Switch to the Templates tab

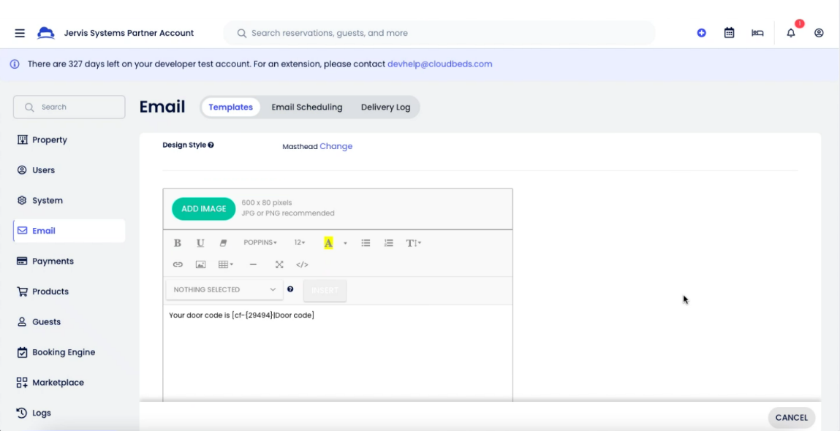pyautogui.click(x=230, y=107)
